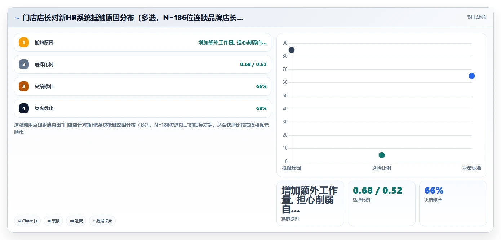Click the 抵触原因 x-axis label
Viewport: 501px width, 240px height.
pos(292,168)
